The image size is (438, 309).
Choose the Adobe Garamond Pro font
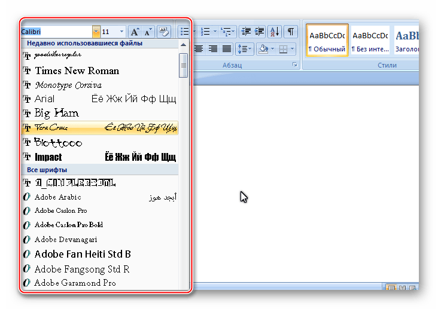(x=100, y=283)
